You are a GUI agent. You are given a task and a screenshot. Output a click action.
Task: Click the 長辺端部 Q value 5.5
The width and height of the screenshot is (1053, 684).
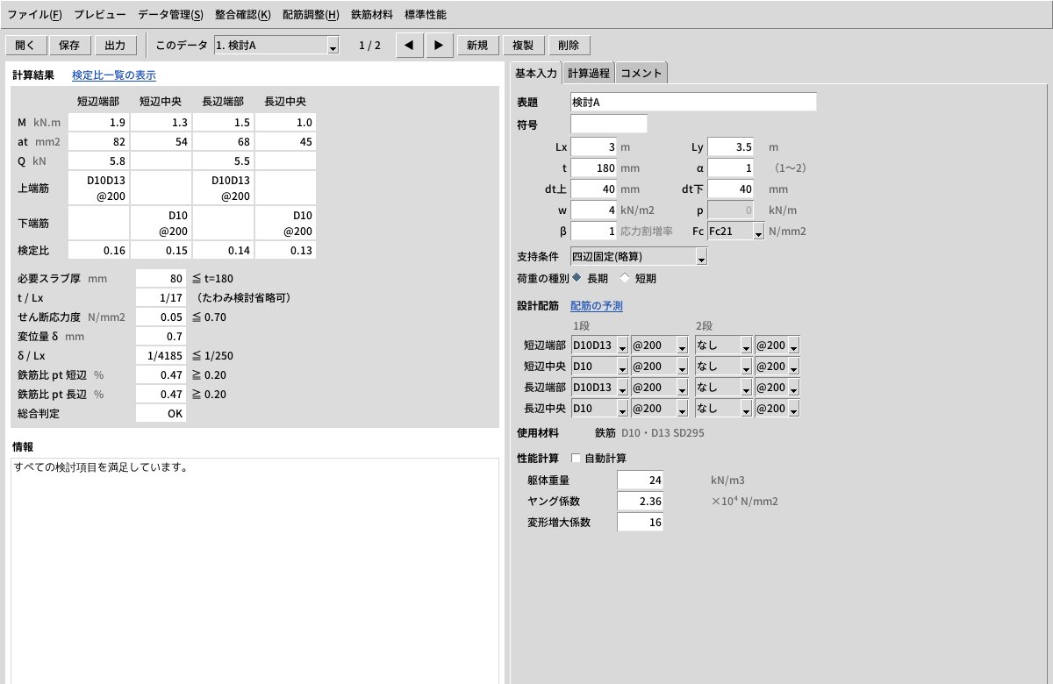(x=223, y=161)
